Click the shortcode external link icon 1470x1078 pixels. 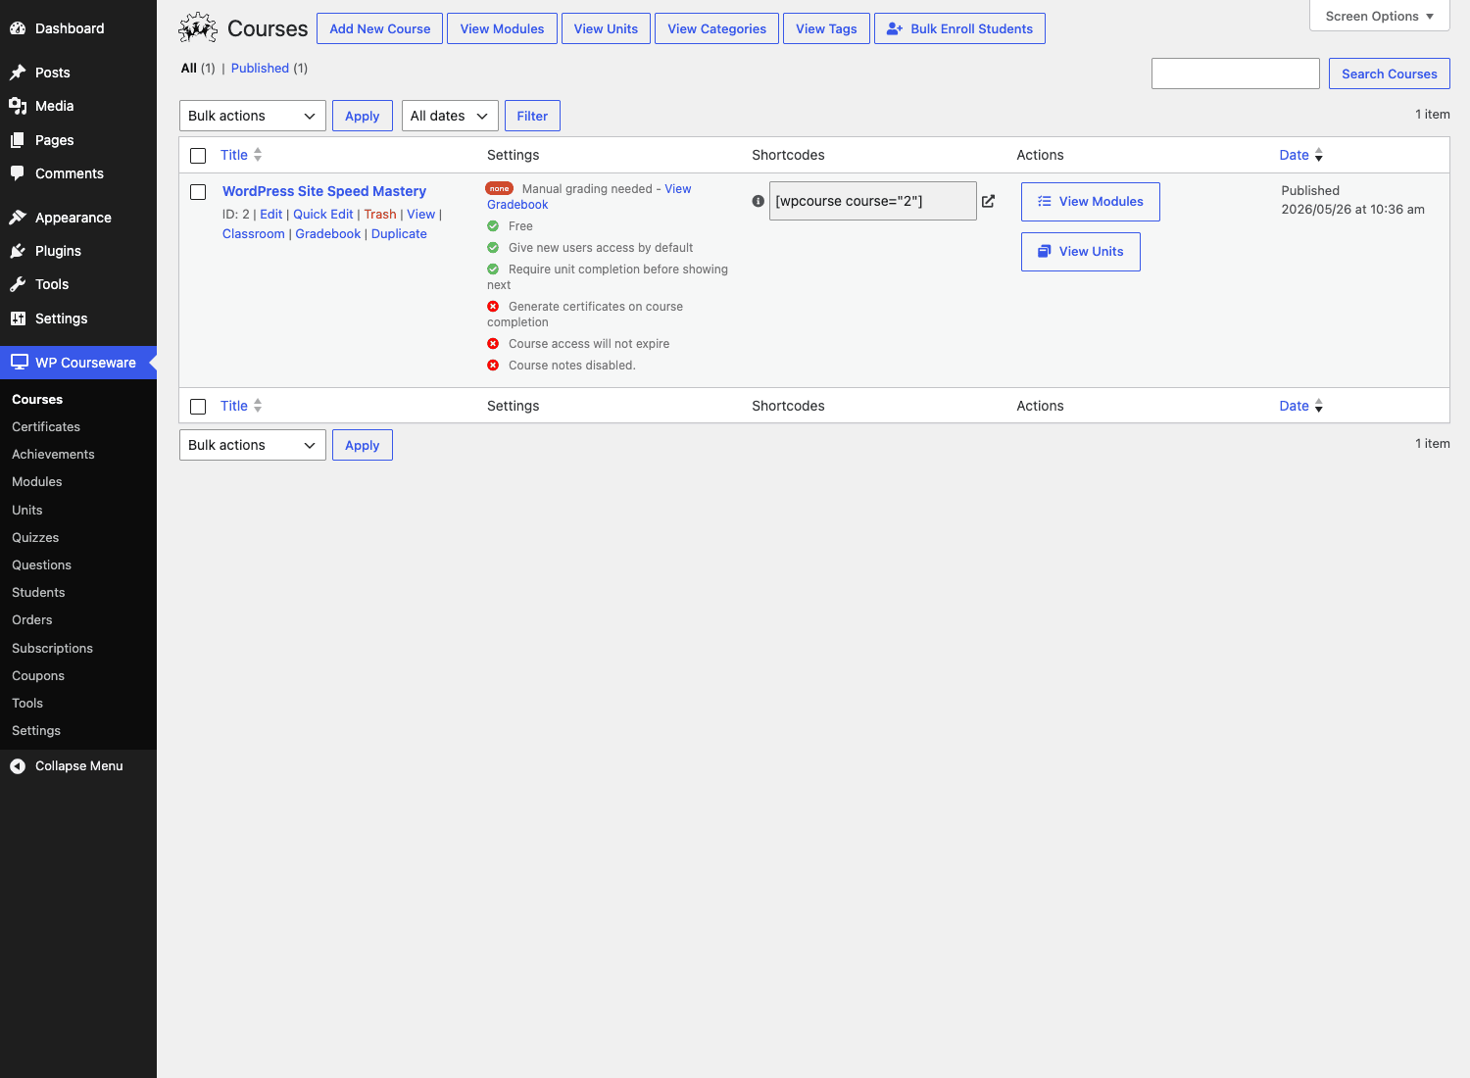(989, 201)
